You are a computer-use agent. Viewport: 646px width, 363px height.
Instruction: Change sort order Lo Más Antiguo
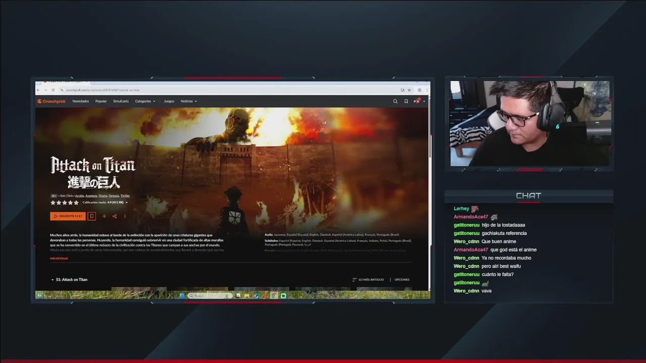[x=368, y=279]
